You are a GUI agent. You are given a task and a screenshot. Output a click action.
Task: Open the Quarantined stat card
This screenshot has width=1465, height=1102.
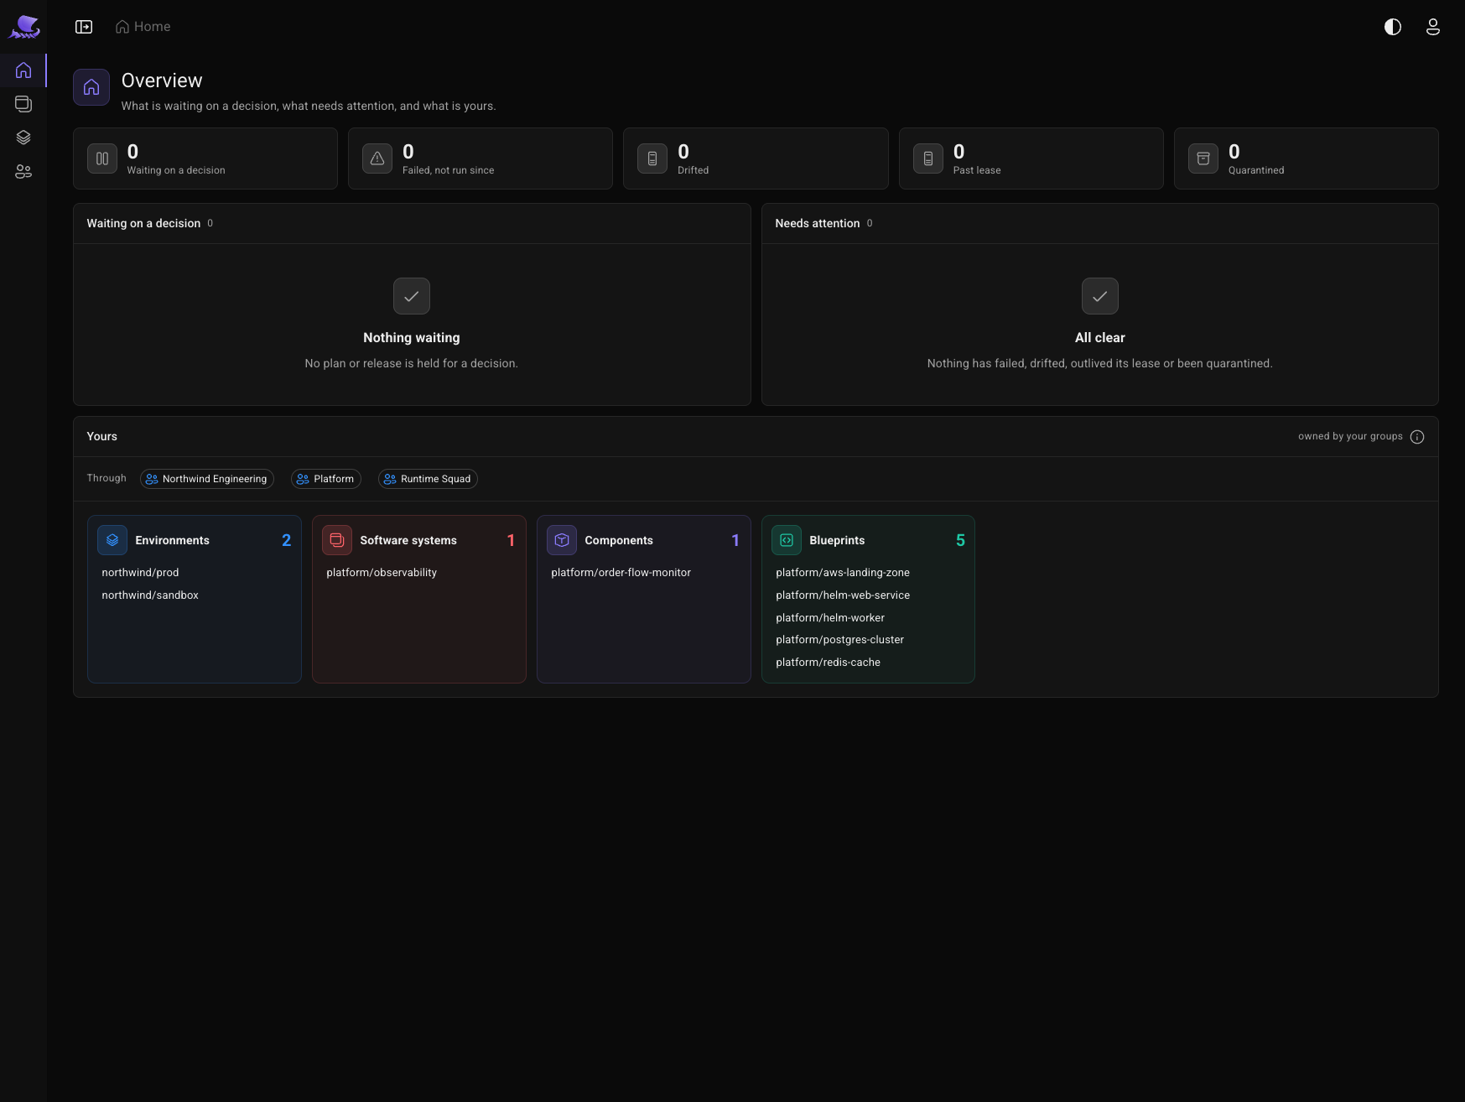coord(1307,159)
